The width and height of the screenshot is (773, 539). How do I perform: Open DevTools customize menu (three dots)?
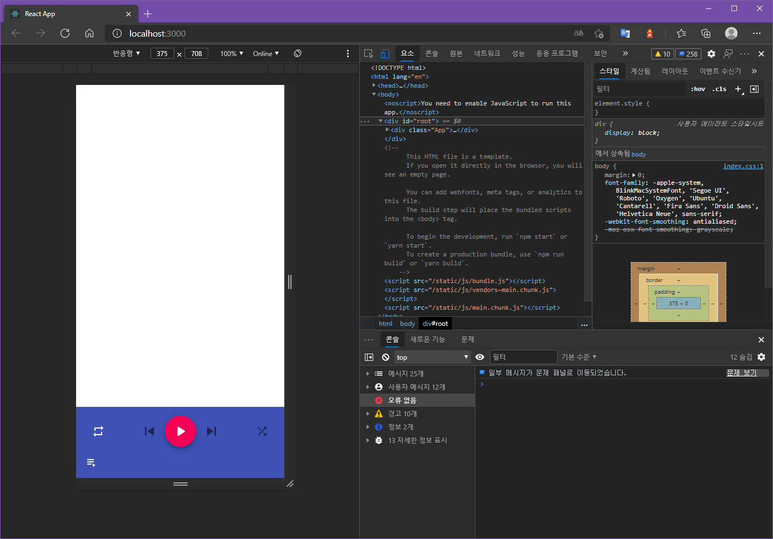tap(745, 54)
